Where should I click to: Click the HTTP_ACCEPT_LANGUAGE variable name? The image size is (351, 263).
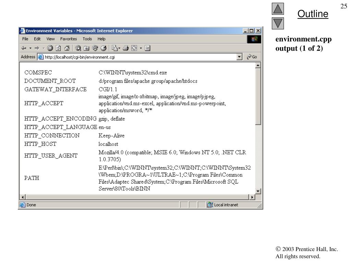[x=61, y=127]
